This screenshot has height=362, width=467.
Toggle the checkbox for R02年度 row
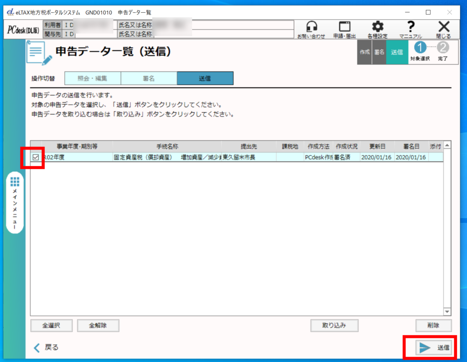(36, 157)
